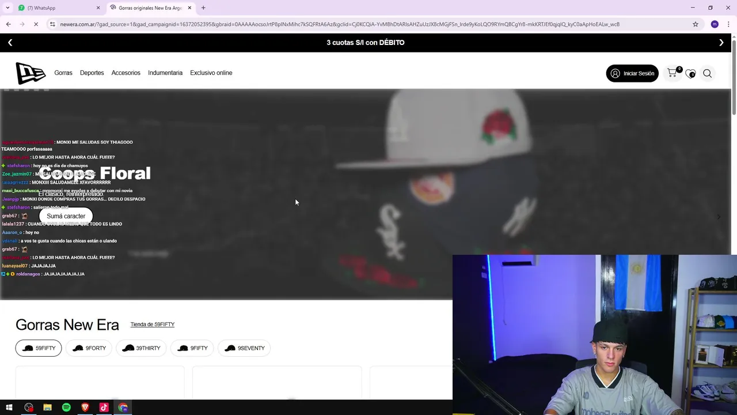Open the Accesorios menu
The height and width of the screenshot is (415, 737).
point(126,73)
